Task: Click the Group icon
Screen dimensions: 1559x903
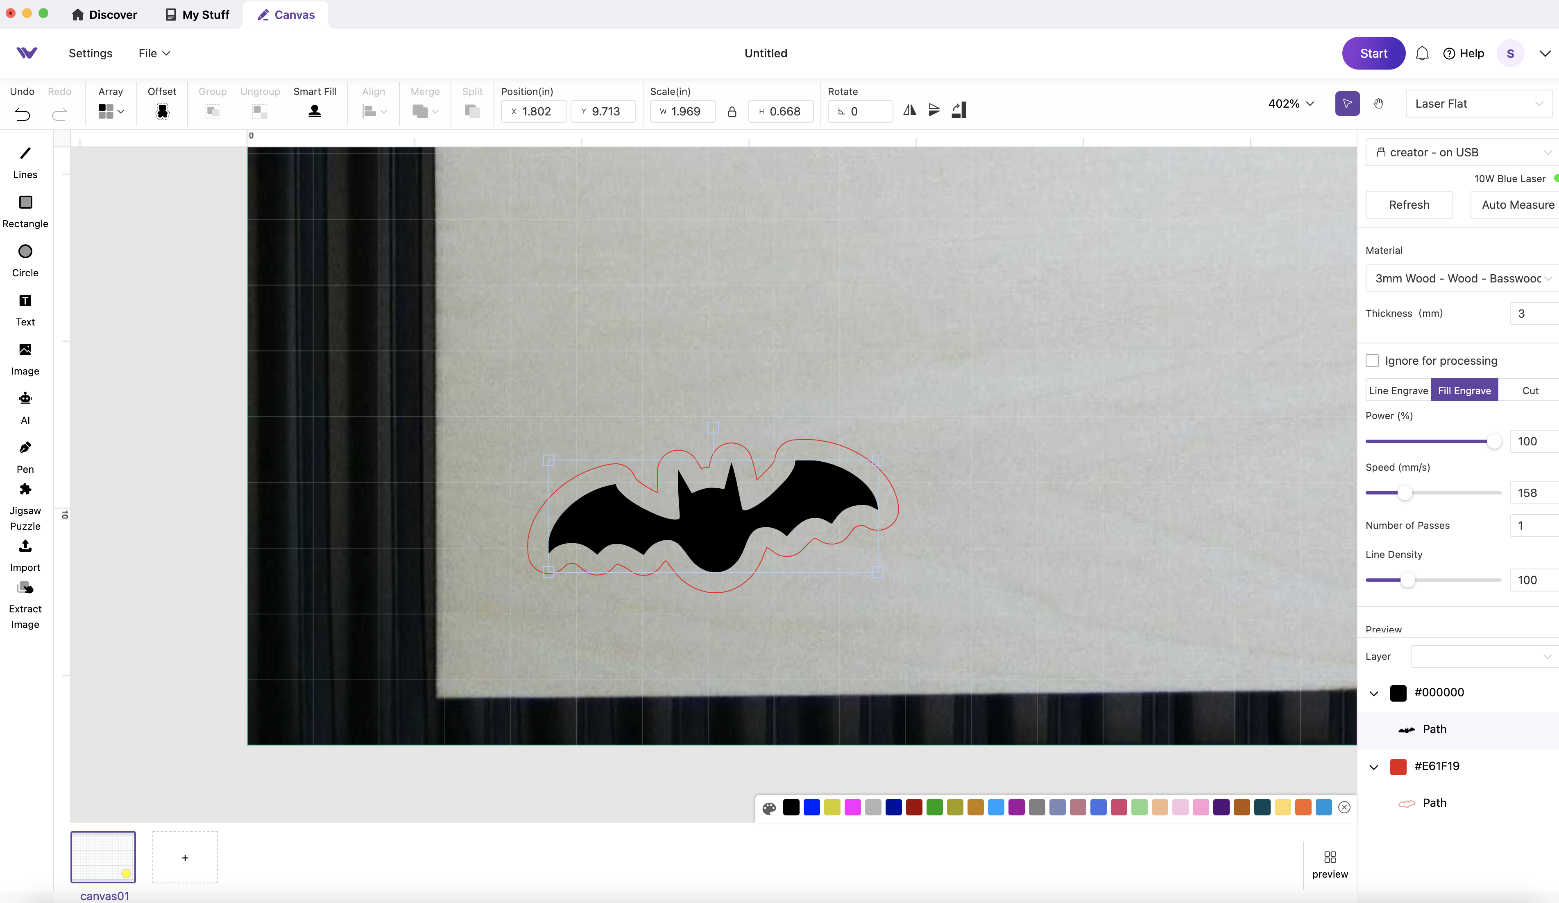Action: coord(213,111)
